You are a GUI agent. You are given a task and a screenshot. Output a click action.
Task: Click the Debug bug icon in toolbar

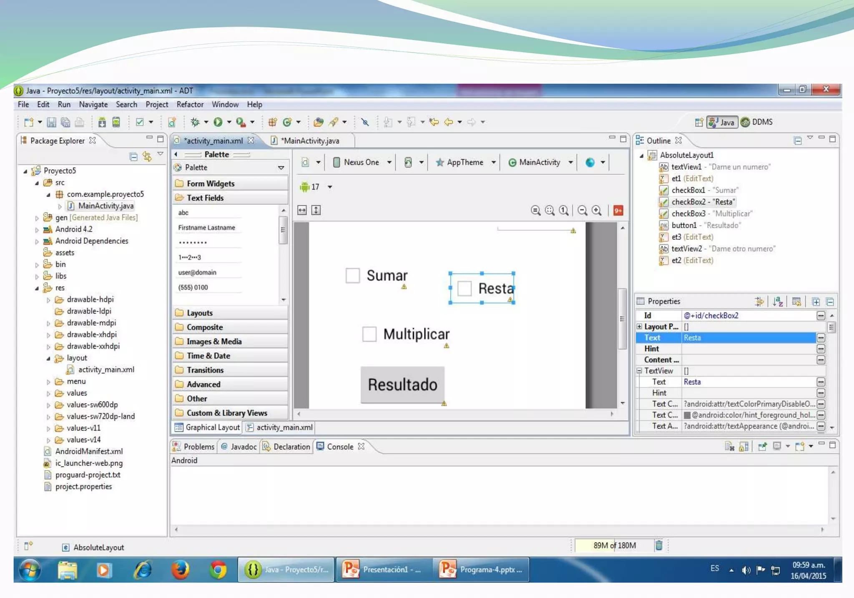coord(195,122)
